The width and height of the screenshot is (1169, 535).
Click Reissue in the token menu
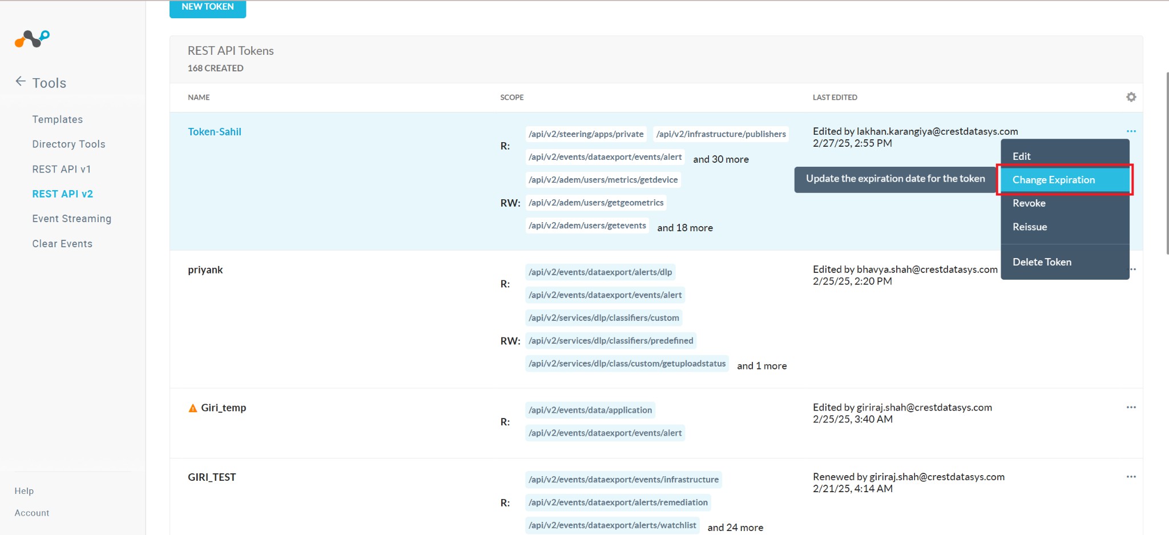click(x=1029, y=227)
